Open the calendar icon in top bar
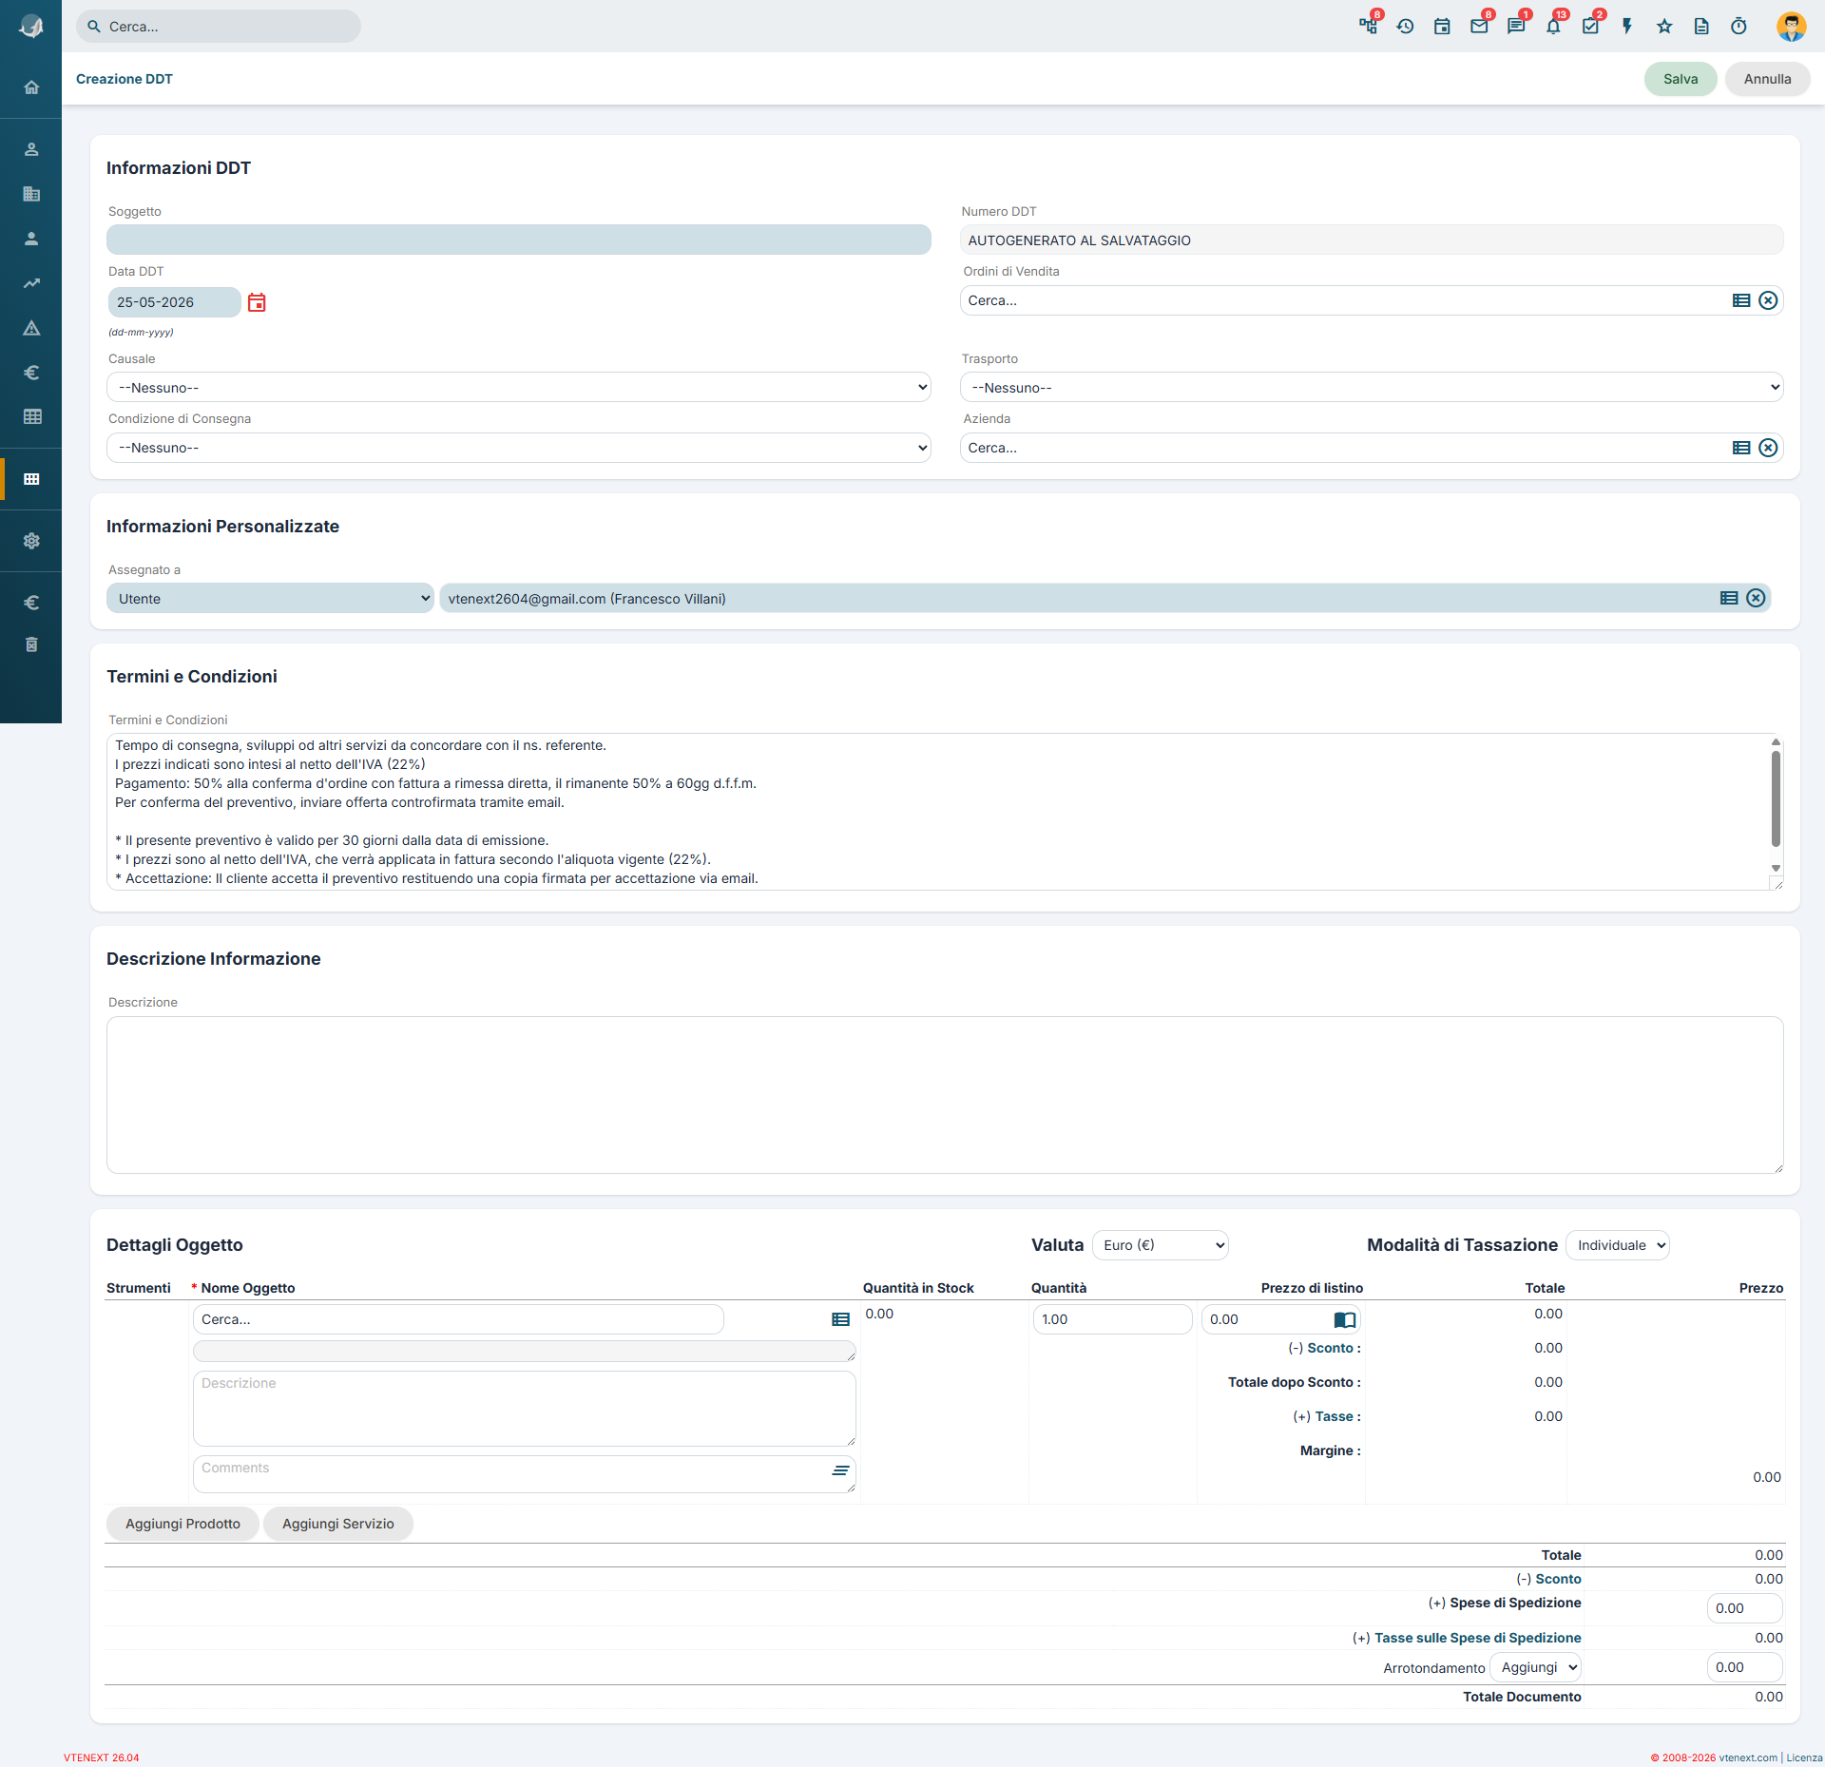This screenshot has width=1825, height=1767. pyautogui.click(x=1442, y=27)
